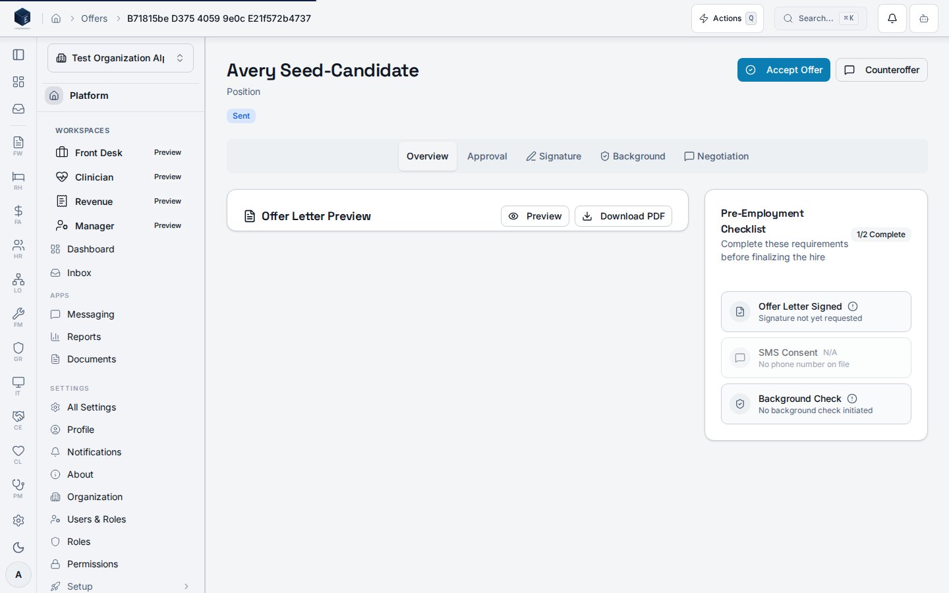
Task: Open the PM stethoscope module icon
Action: click(18, 488)
